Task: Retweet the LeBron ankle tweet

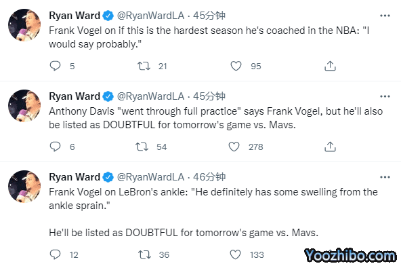Action: [x=144, y=254]
